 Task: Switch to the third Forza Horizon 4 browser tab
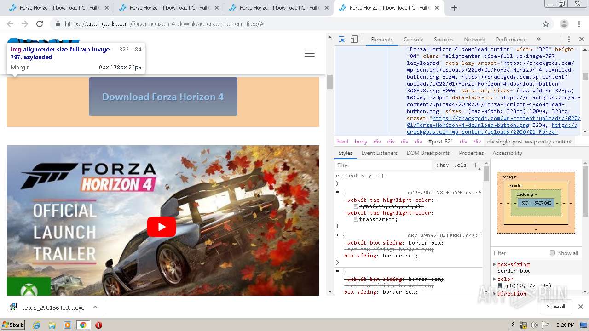pyautogui.click(x=278, y=8)
